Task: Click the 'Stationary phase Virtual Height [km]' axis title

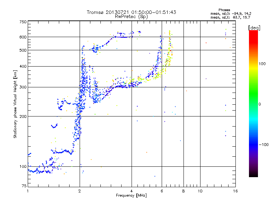Action: [x=15, y=104]
